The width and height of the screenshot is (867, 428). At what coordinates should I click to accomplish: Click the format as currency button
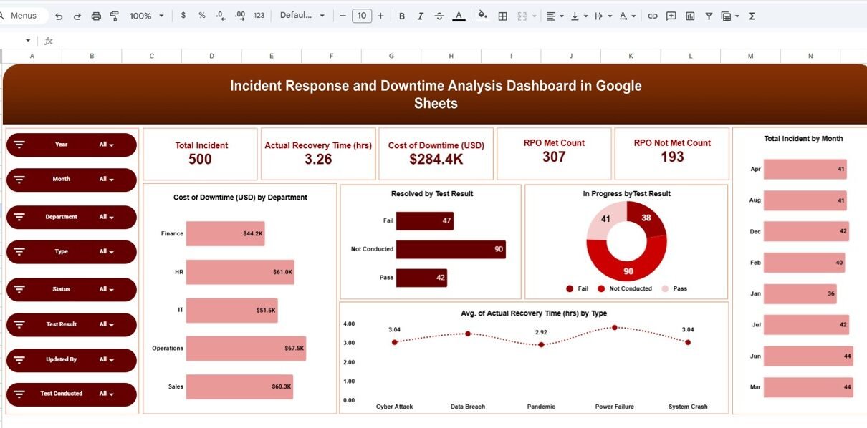coord(183,16)
